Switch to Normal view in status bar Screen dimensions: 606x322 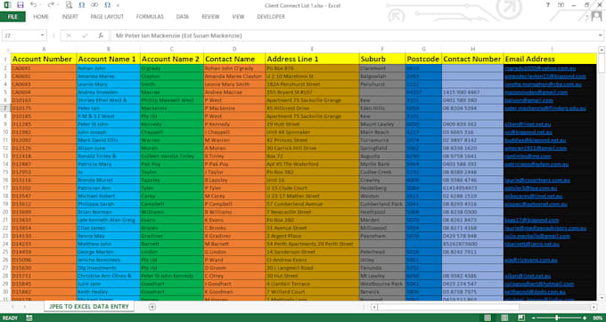point(487,318)
